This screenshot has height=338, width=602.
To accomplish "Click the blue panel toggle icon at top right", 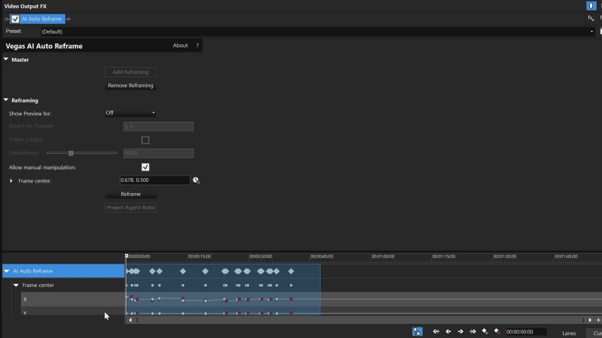I will (x=591, y=6).
